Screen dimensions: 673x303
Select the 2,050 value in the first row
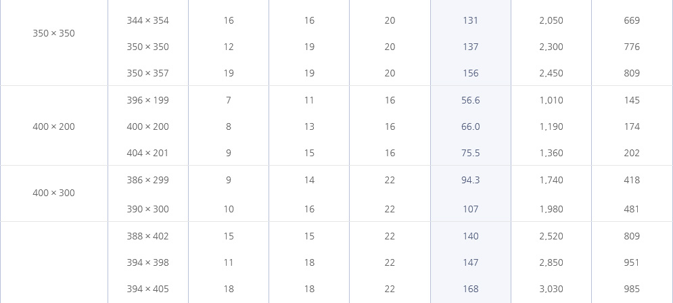pyautogui.click(x=551, y=20)
